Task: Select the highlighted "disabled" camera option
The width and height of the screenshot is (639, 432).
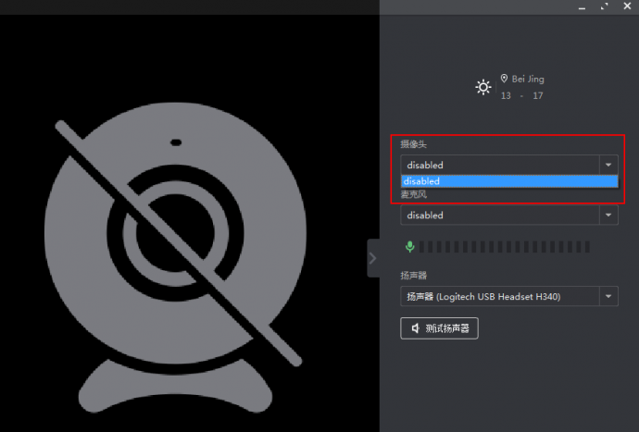Action: [508, 181]
